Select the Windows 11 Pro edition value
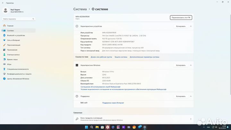 (x=108, y=72)
